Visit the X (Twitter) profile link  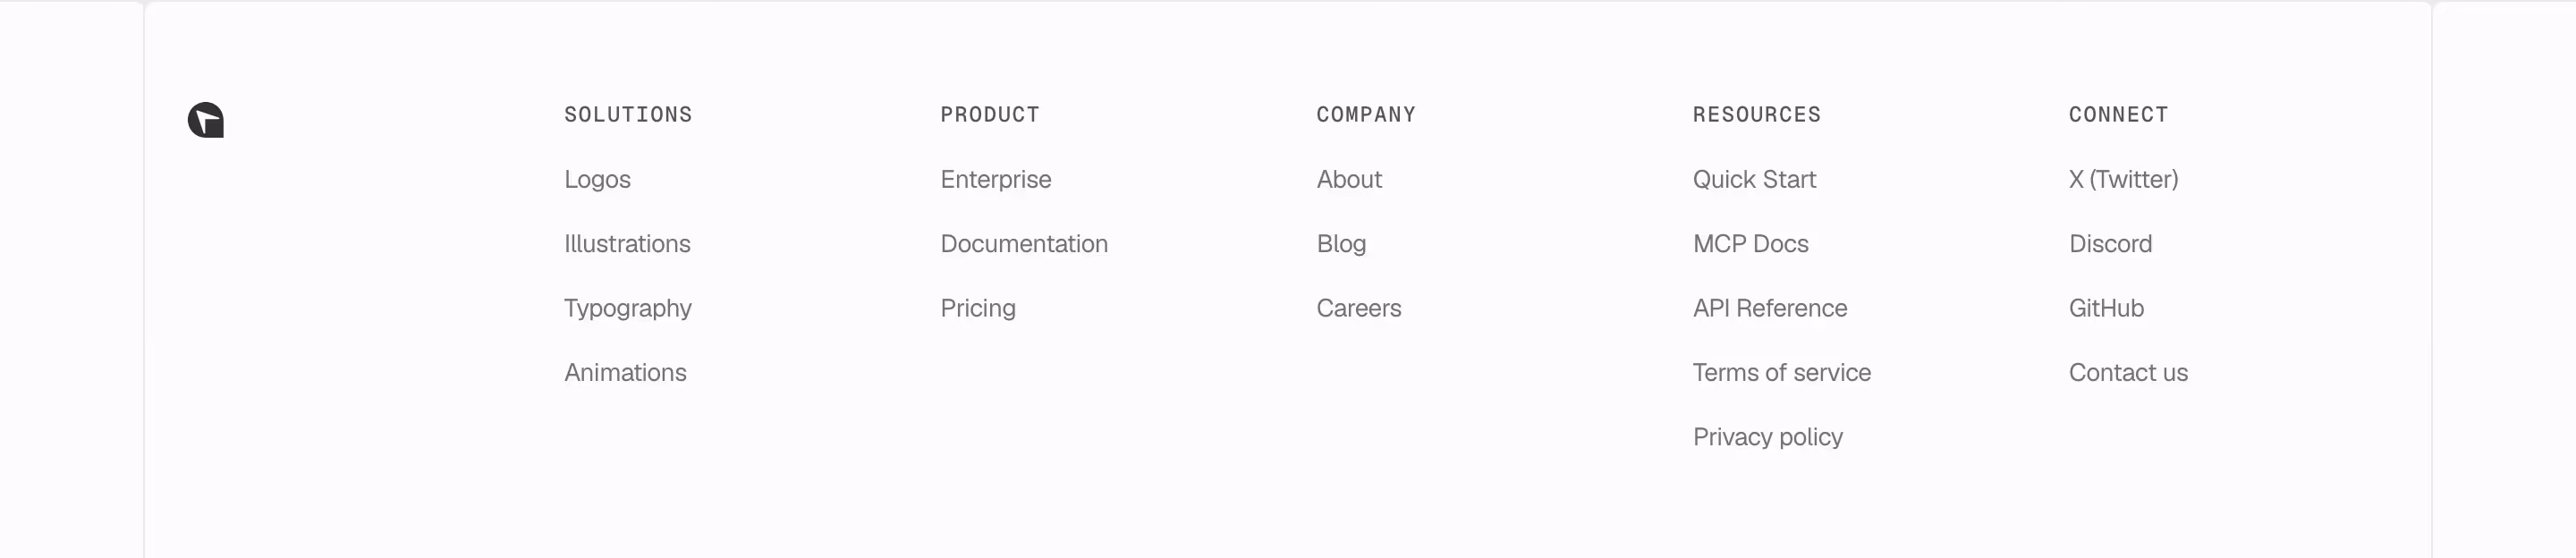pos(2123,180)
